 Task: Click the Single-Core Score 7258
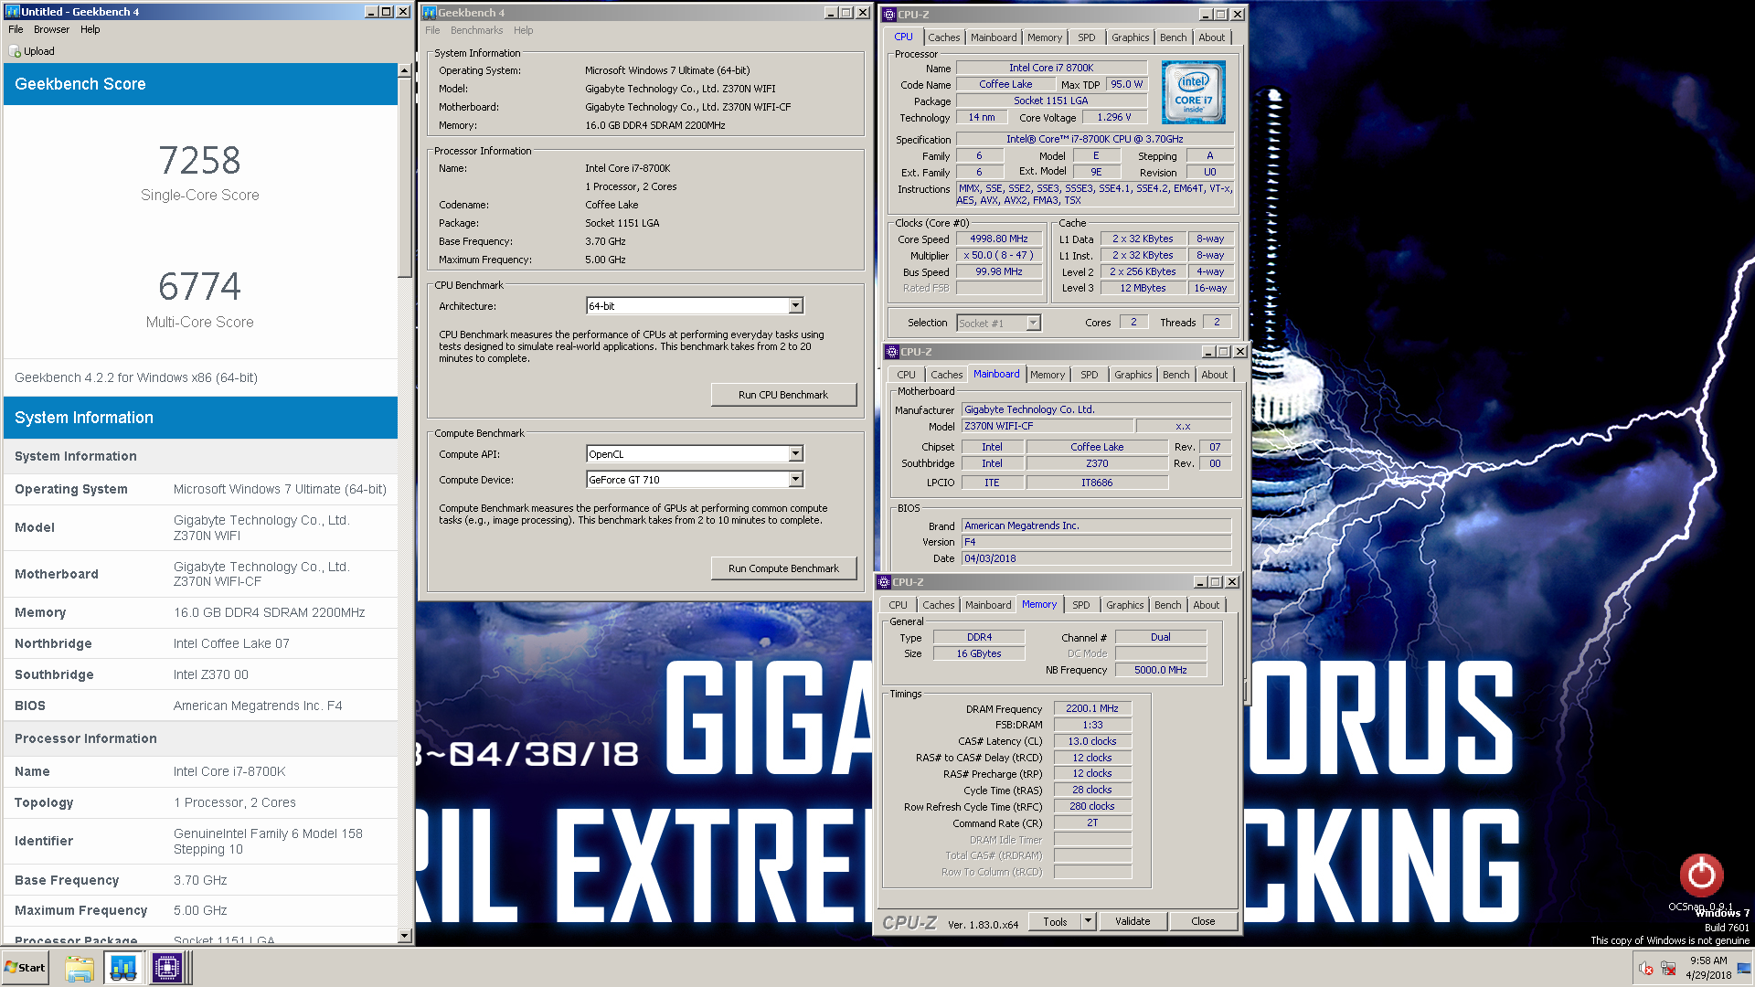pyautogui.click(x=200, y=160)
